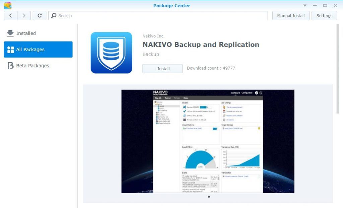Open the NAKIVO dashboard screenshot preview
This screenshot has height=208, width=343.
click(208, 141)
